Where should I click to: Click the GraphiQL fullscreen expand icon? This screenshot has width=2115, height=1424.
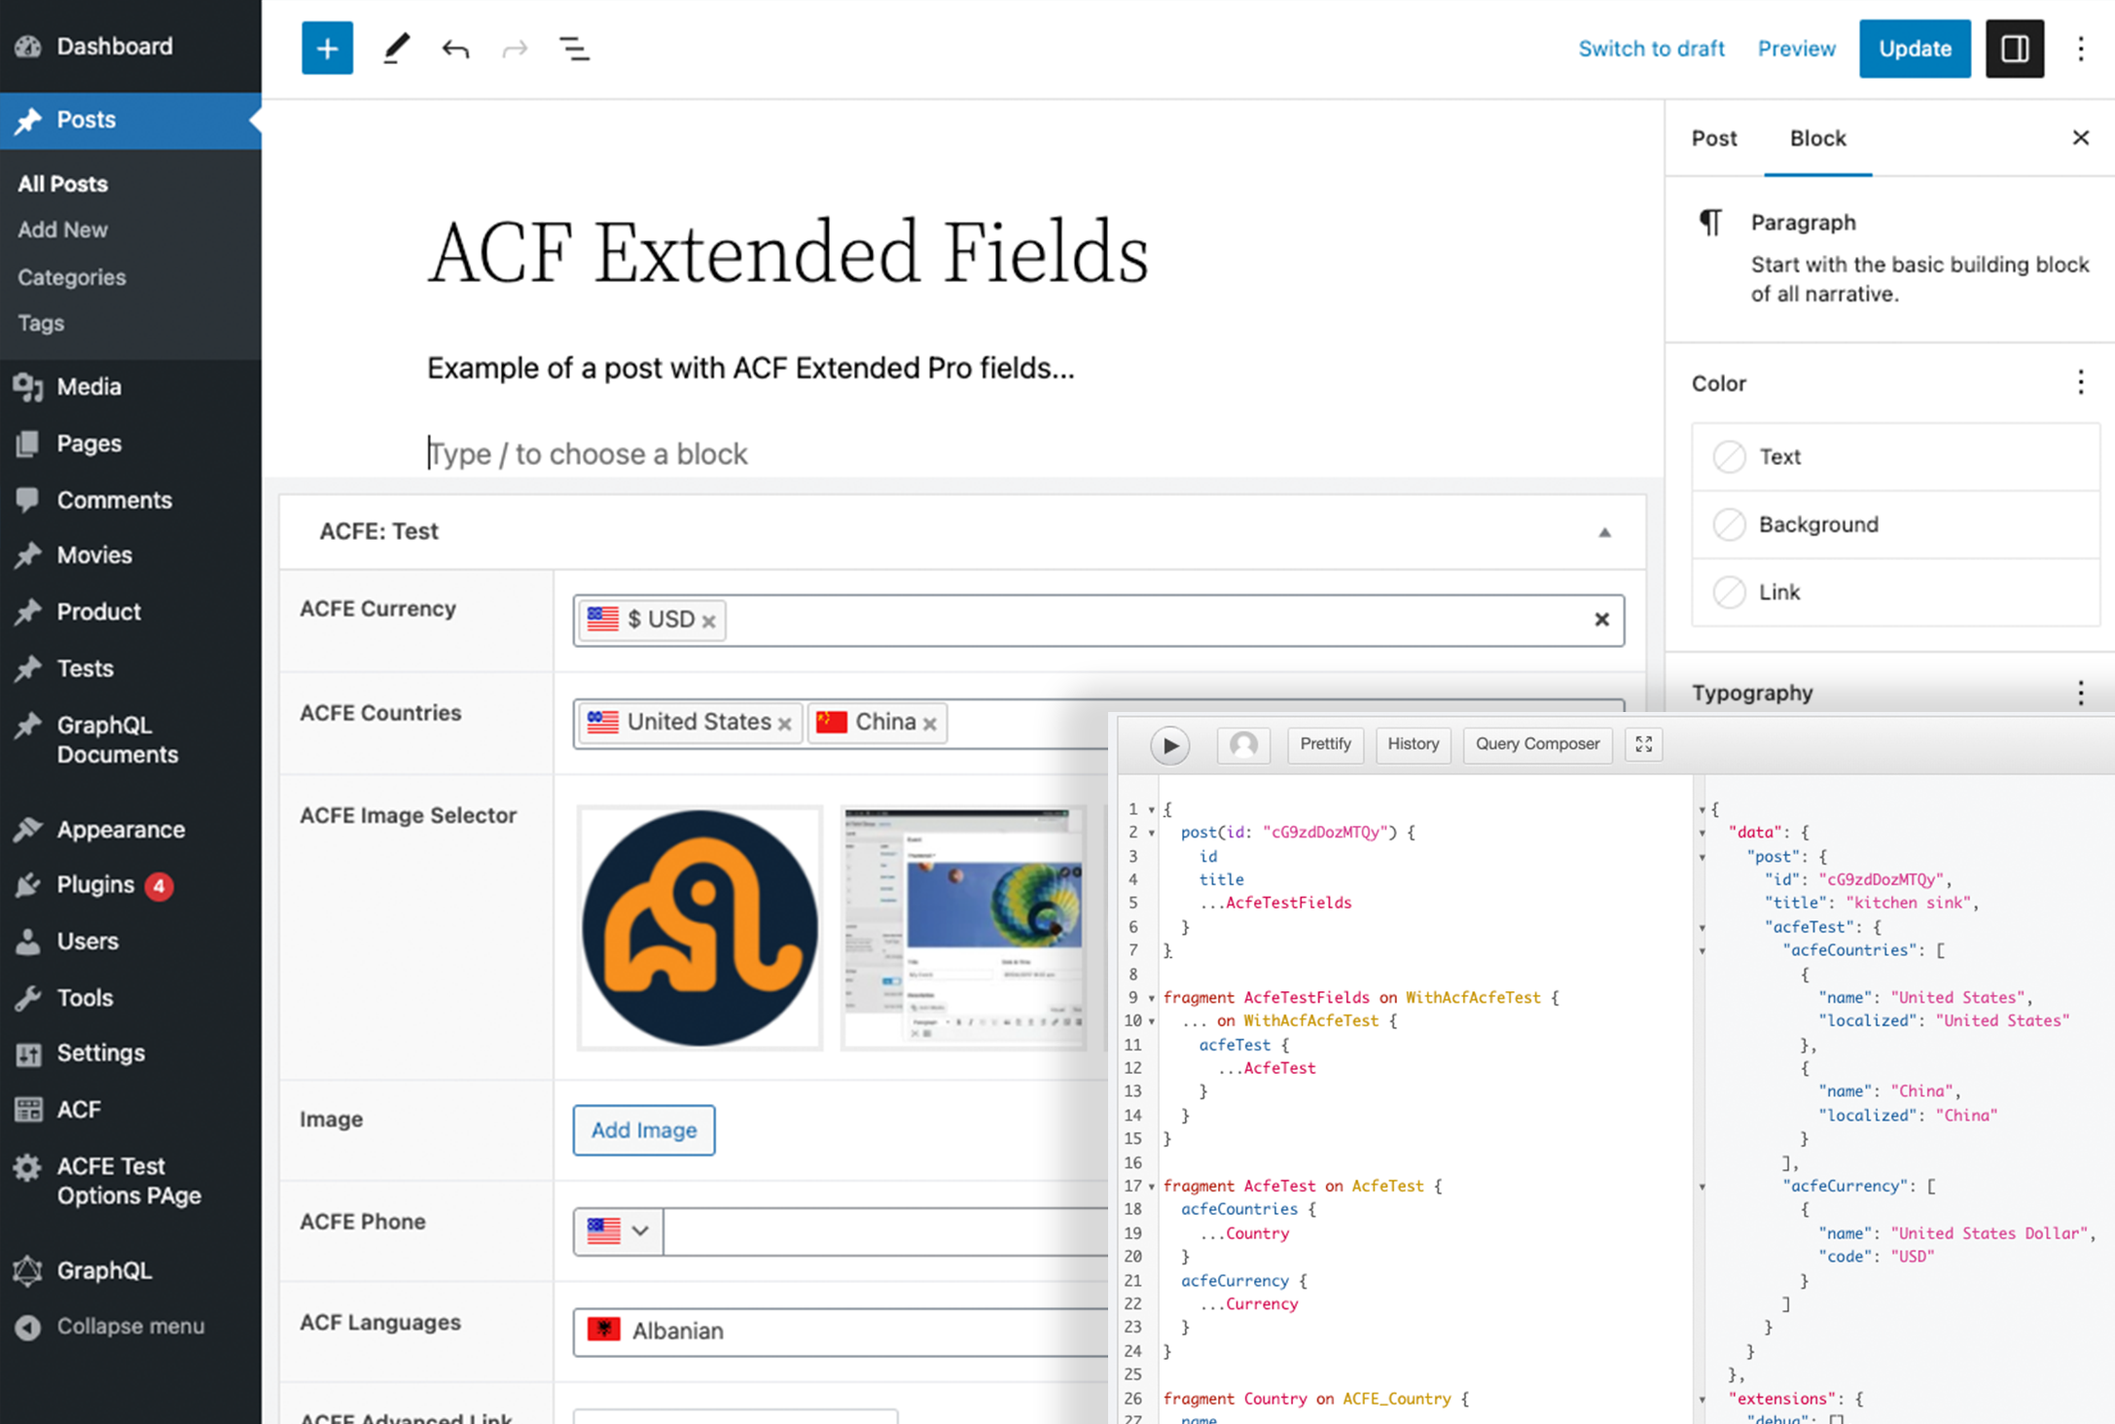pyautogui.click(x=1643, y=744)
